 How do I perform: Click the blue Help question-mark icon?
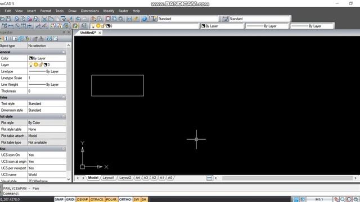coord(144,19)
